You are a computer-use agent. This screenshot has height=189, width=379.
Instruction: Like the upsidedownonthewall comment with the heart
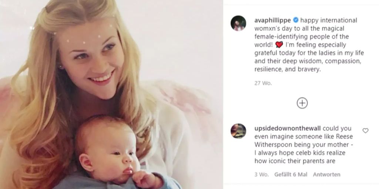[x=365, y=131]
